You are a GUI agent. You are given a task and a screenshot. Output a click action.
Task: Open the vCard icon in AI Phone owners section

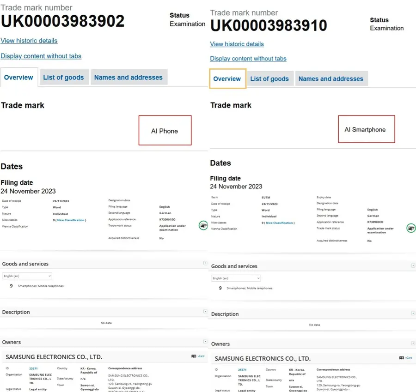point(198,356)
